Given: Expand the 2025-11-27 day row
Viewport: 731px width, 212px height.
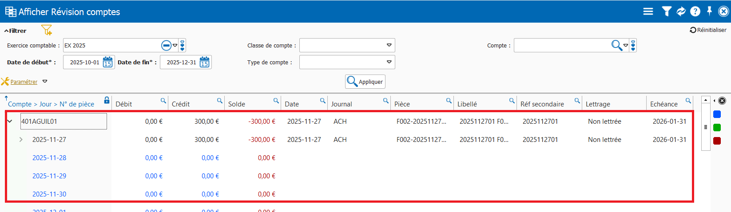Looking at the screenshot, I should 21,139.
